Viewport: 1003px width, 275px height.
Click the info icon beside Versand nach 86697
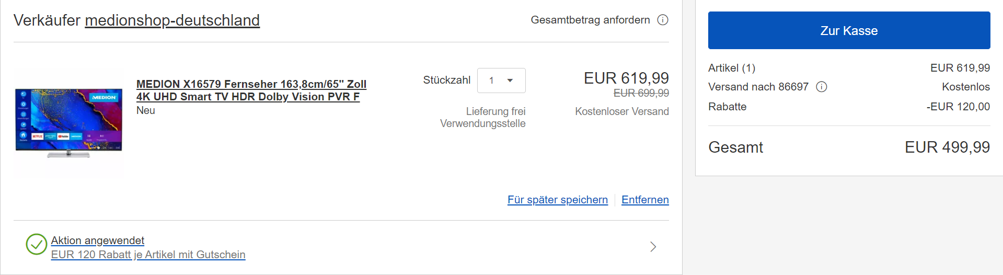(822, 87)
